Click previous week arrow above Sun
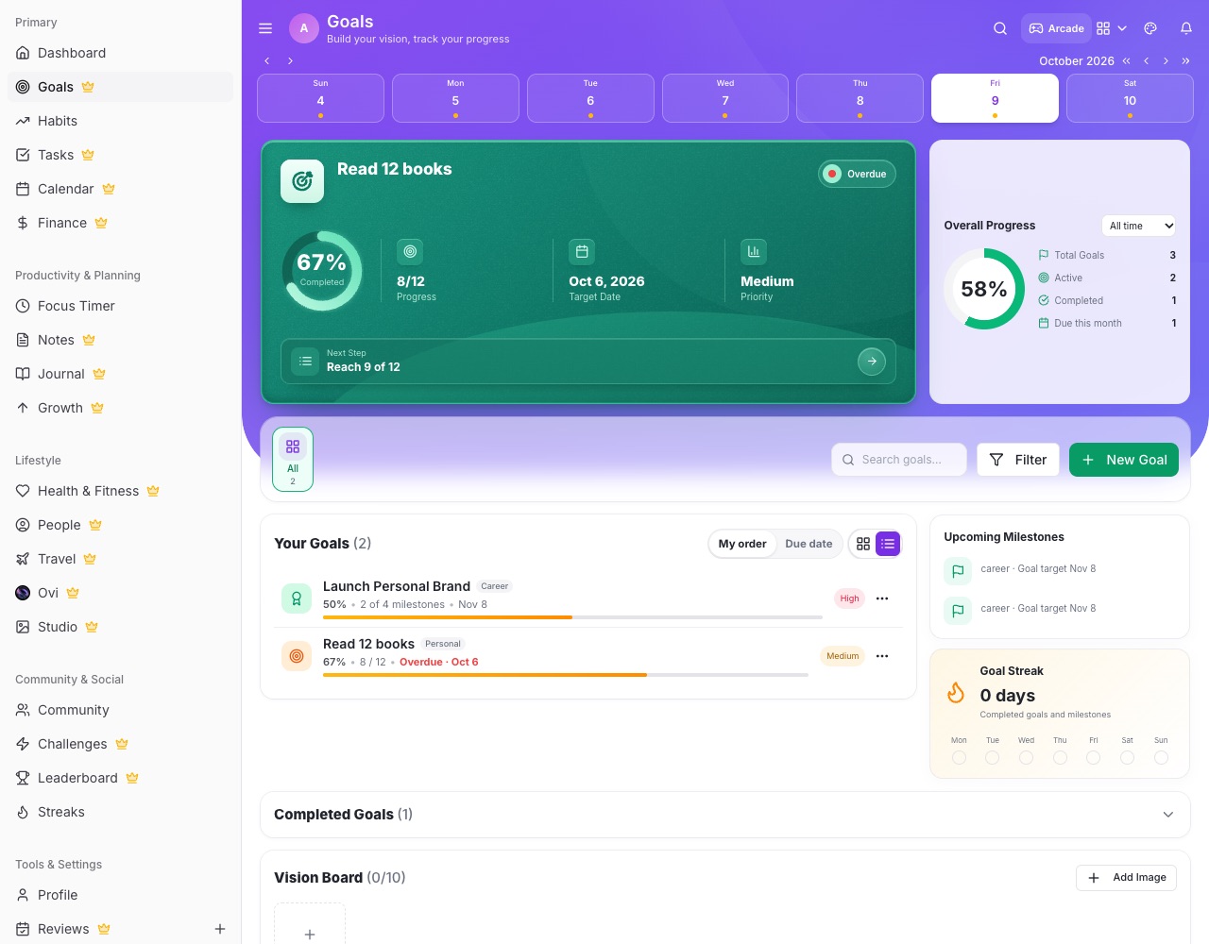Viewport: 1209px width, 944px height. coord(267,60)
